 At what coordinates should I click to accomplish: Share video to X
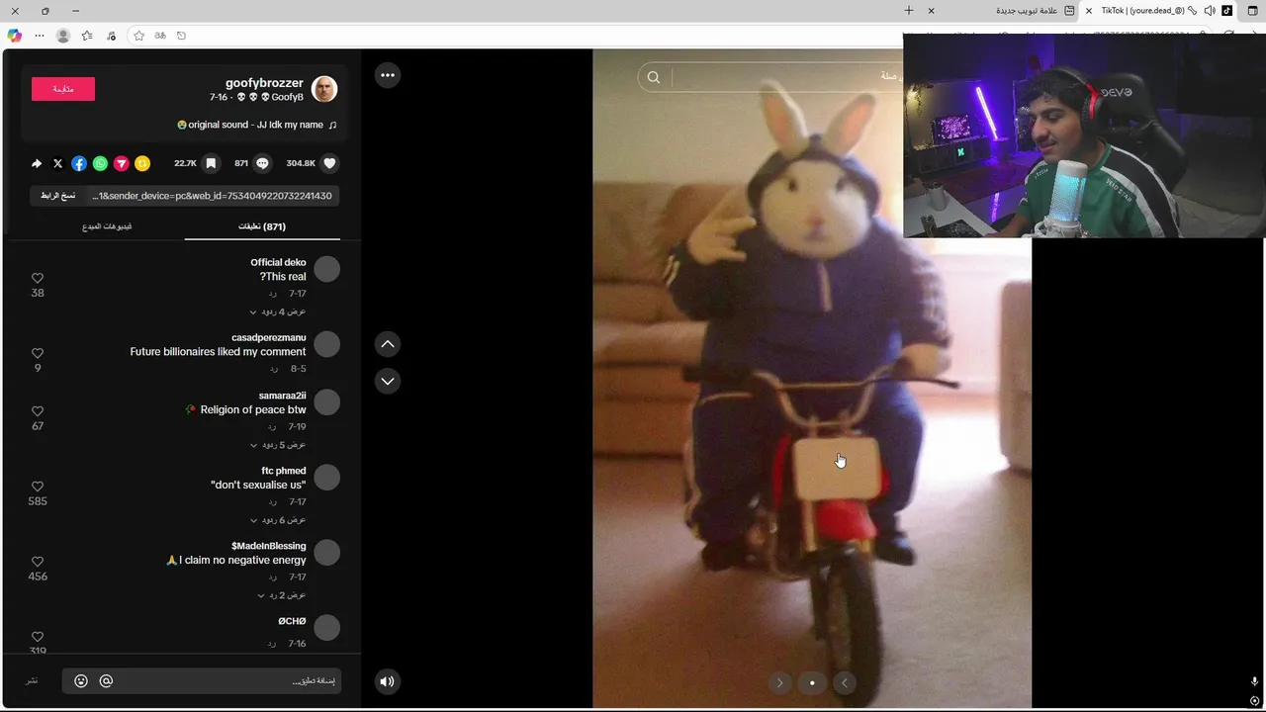(x=57, y=163)
